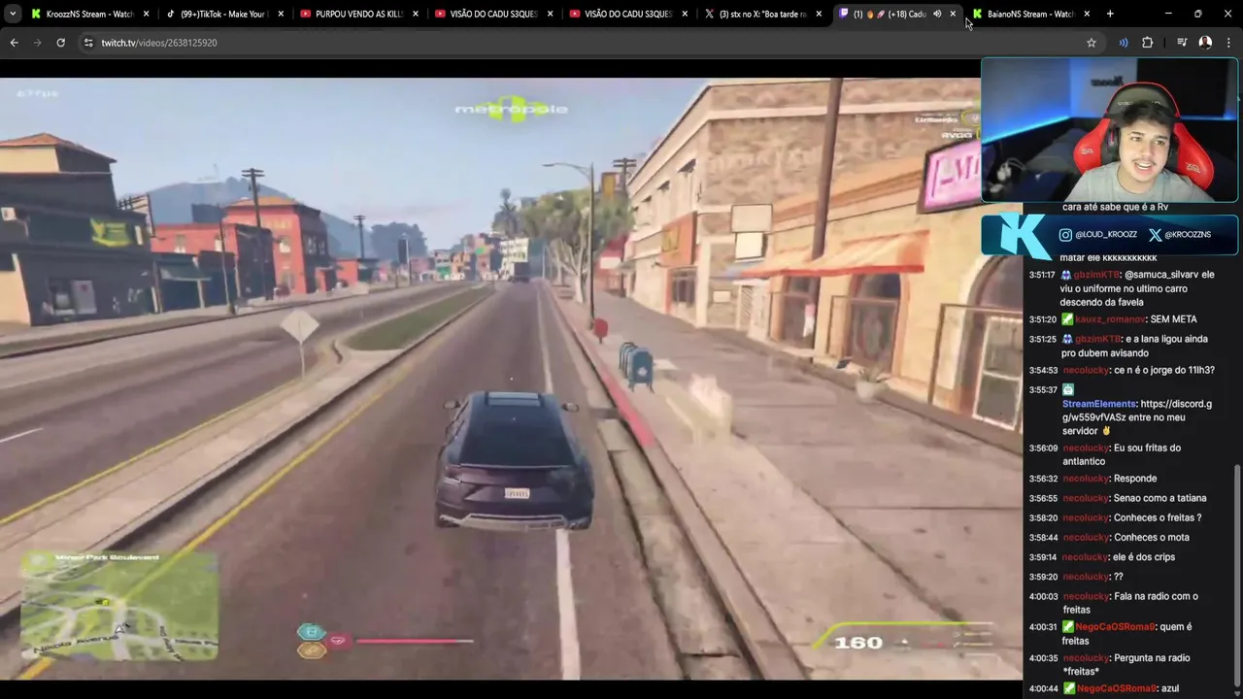Viewport: 1243px width, 699px height.
Task: Open the media control icon in toolbar
Action: pos(1182,43)
